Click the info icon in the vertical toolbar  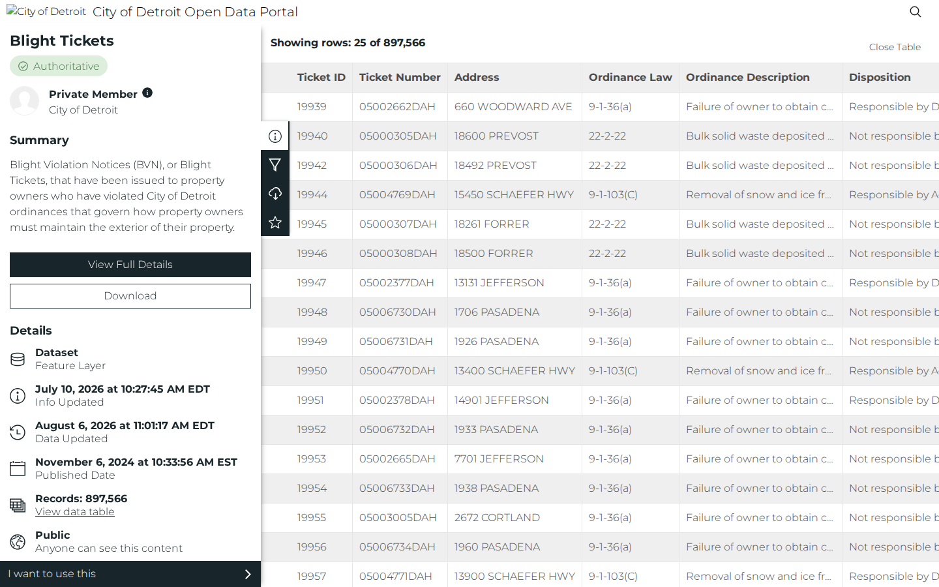point(275,136)
